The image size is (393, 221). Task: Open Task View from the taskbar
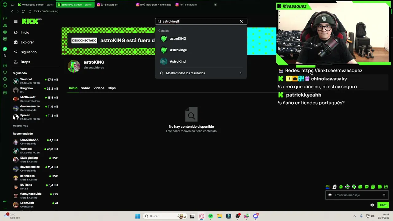pos(192,216)
